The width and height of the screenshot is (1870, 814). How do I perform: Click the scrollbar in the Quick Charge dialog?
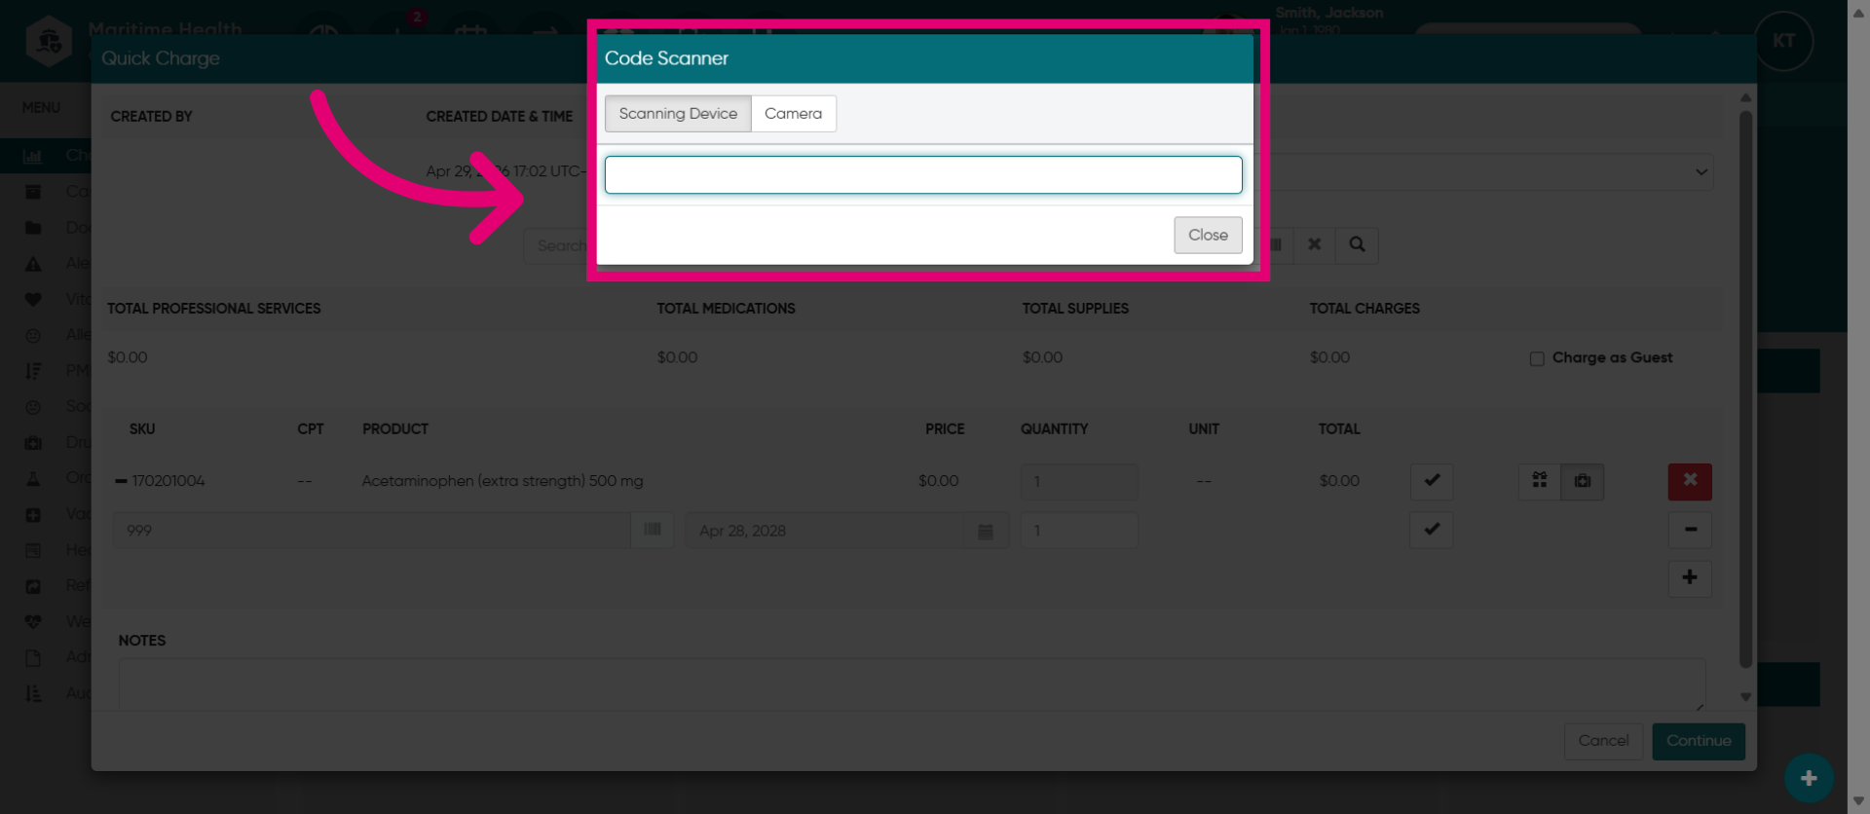point(1745,389)
